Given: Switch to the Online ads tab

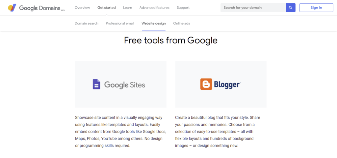Looking at the screenshot, I should (182, 23).
